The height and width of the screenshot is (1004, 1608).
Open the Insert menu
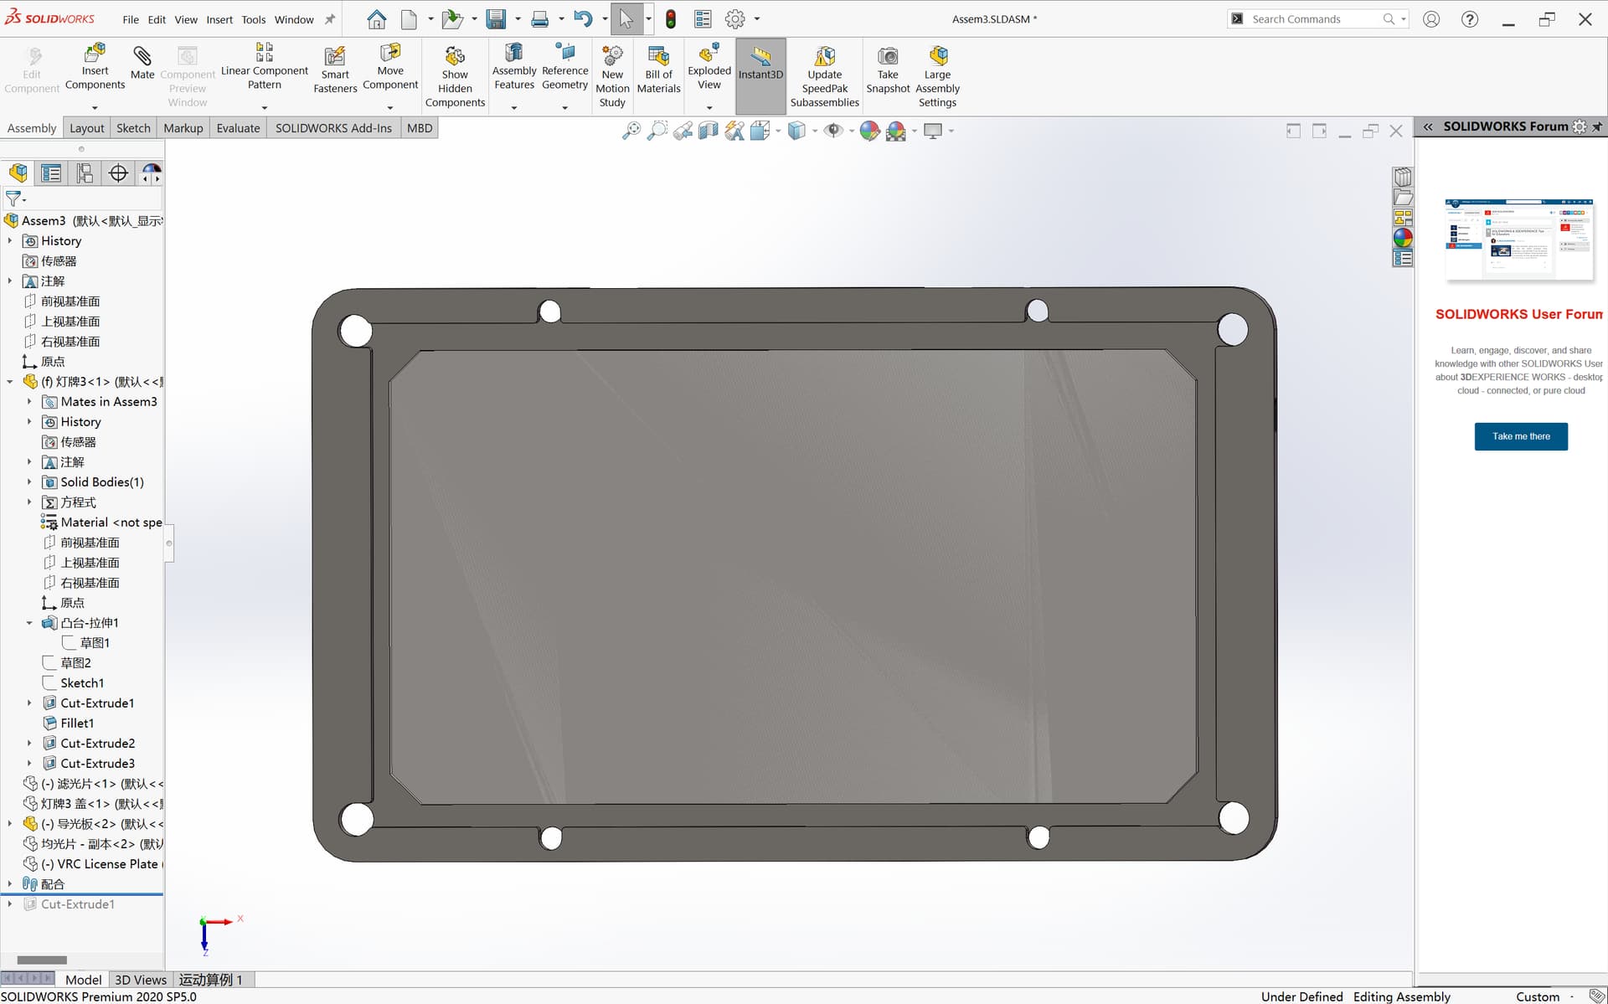(219, 19)
